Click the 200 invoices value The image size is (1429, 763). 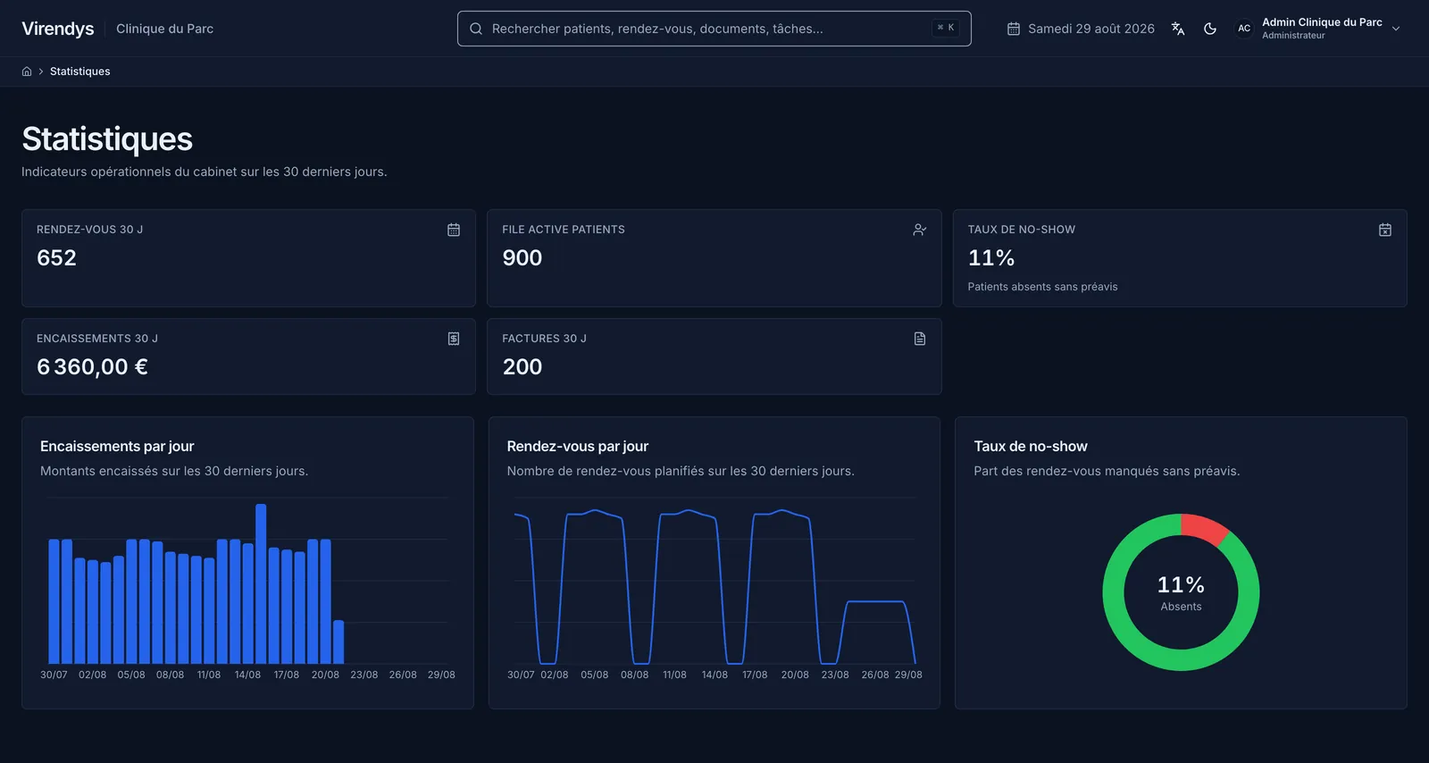(x=522, y=367)
